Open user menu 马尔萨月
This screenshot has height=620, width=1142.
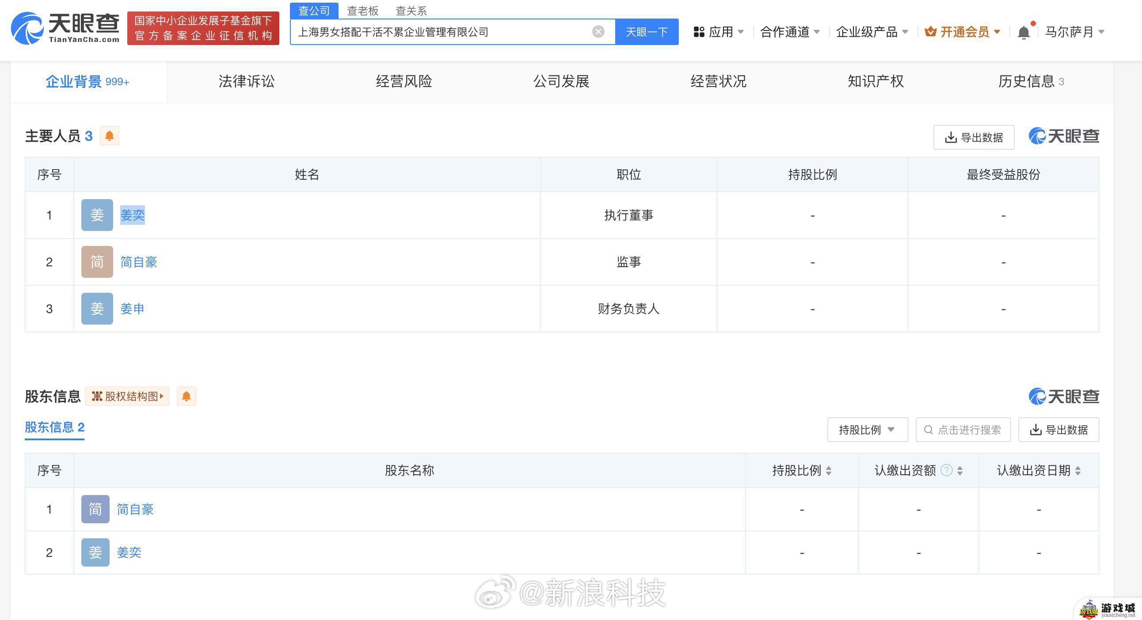(x=1075, y=32)
